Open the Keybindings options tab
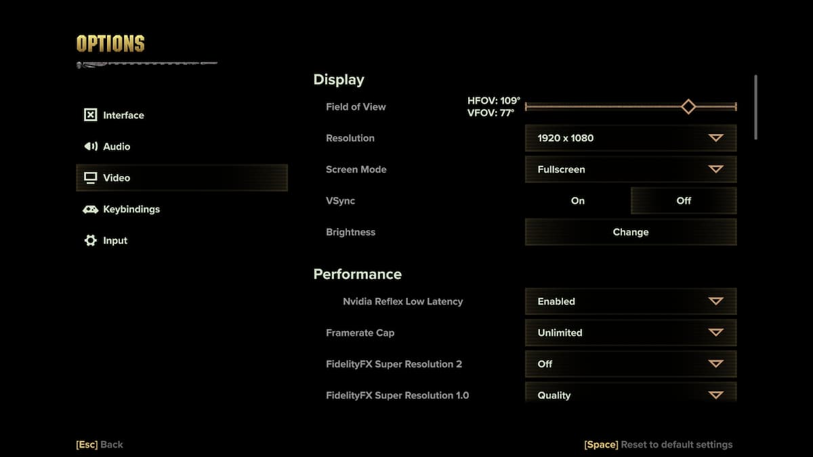813x457 pixels. [x=131, y=209]
